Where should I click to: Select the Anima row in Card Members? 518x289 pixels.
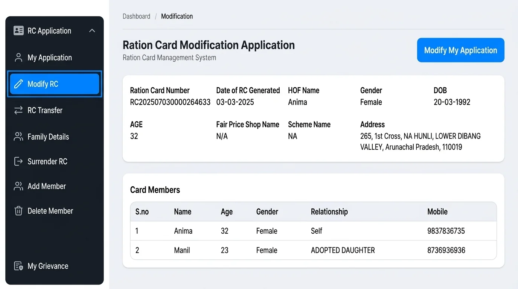point(313,231)
